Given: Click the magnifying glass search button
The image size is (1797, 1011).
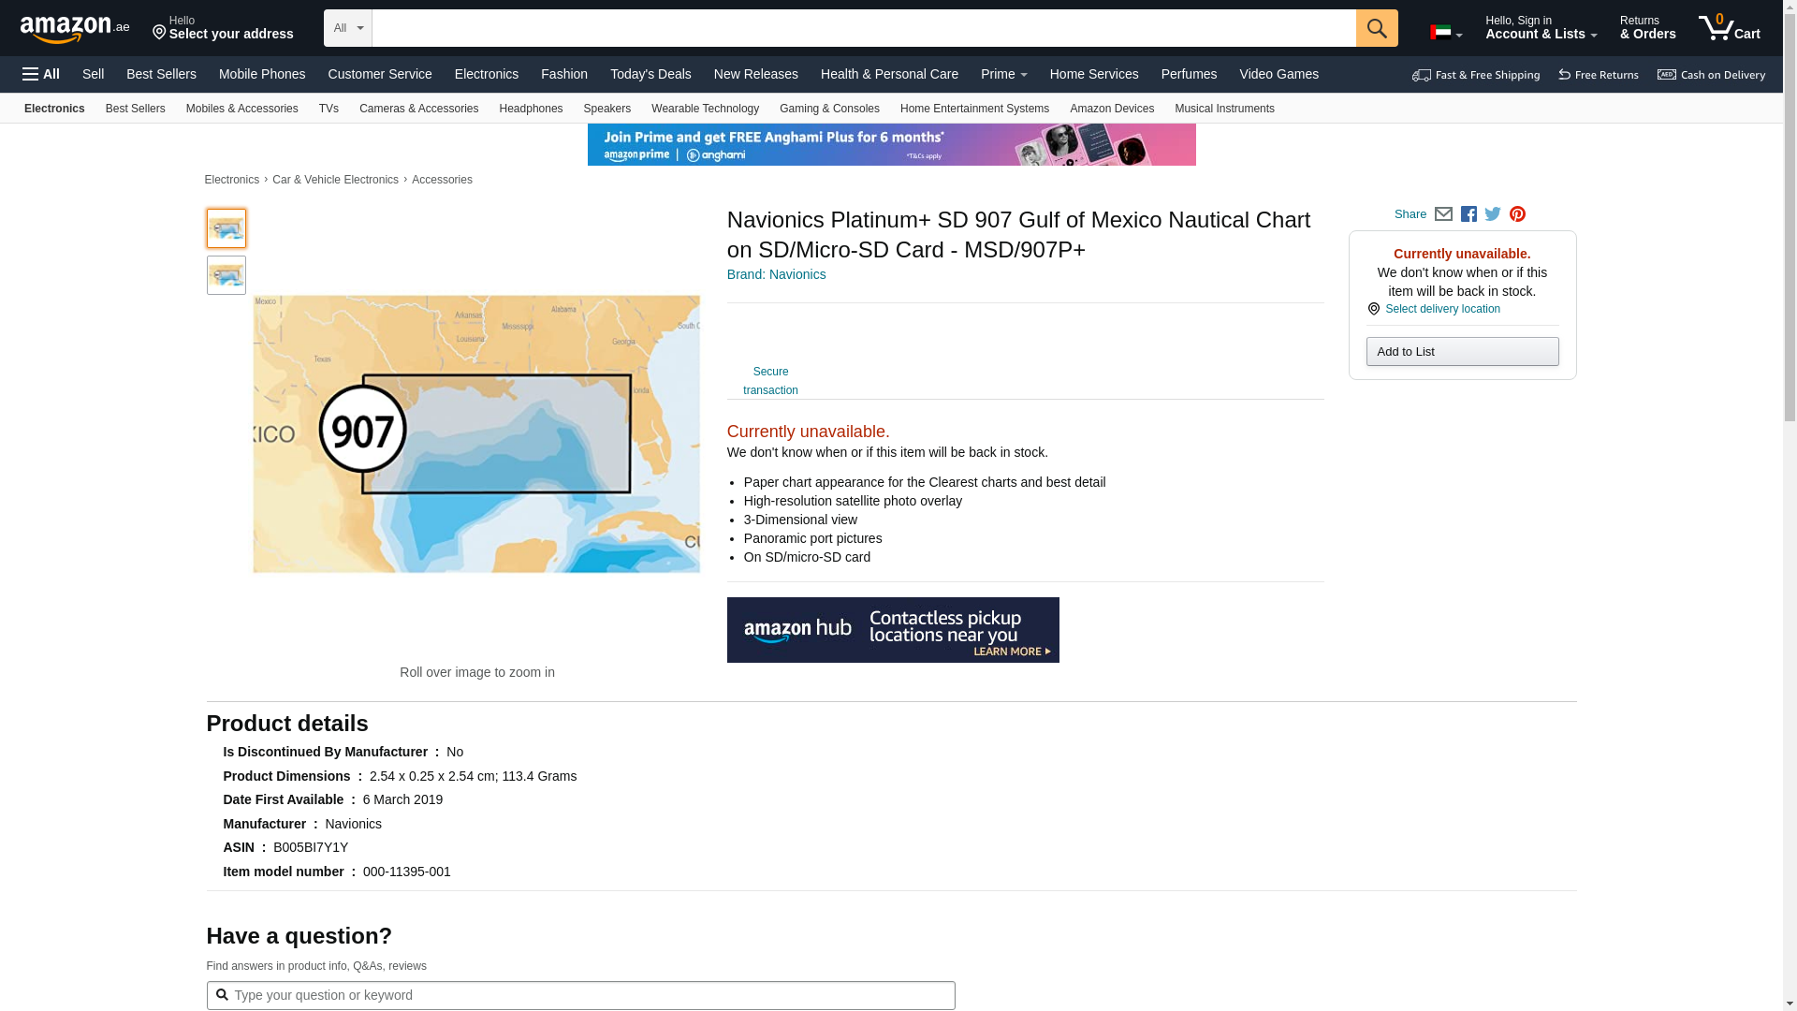Looking at the screenshot, I should 1376,28.
